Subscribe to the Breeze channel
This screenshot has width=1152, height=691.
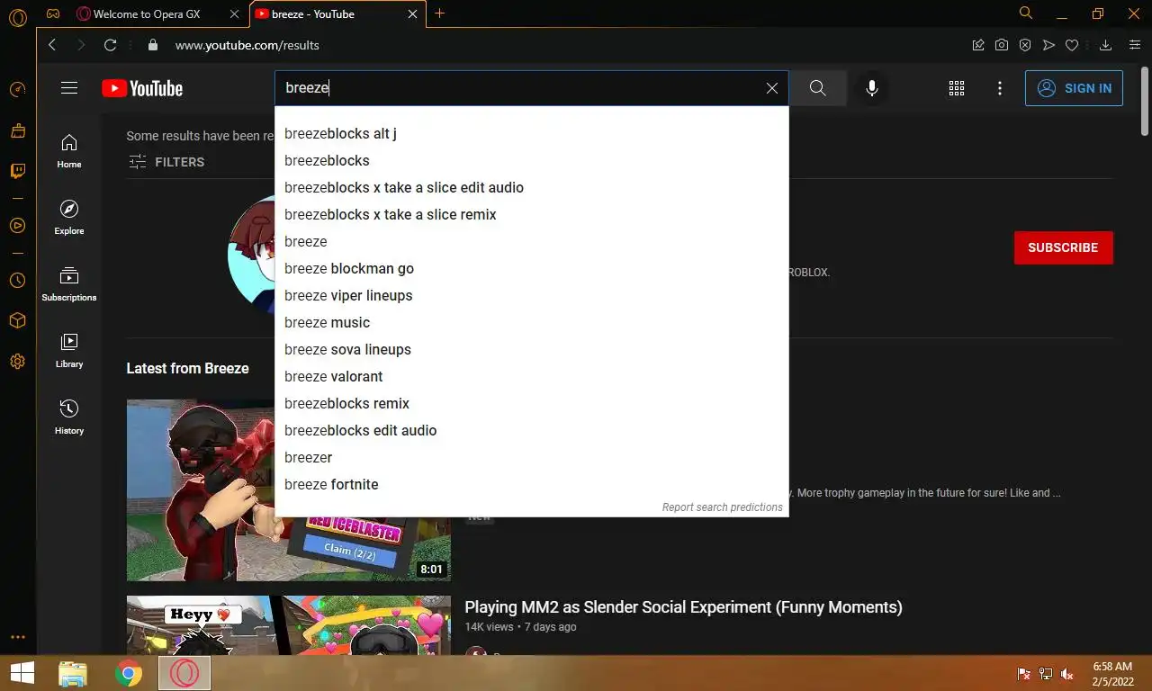tap(1063, 247)
